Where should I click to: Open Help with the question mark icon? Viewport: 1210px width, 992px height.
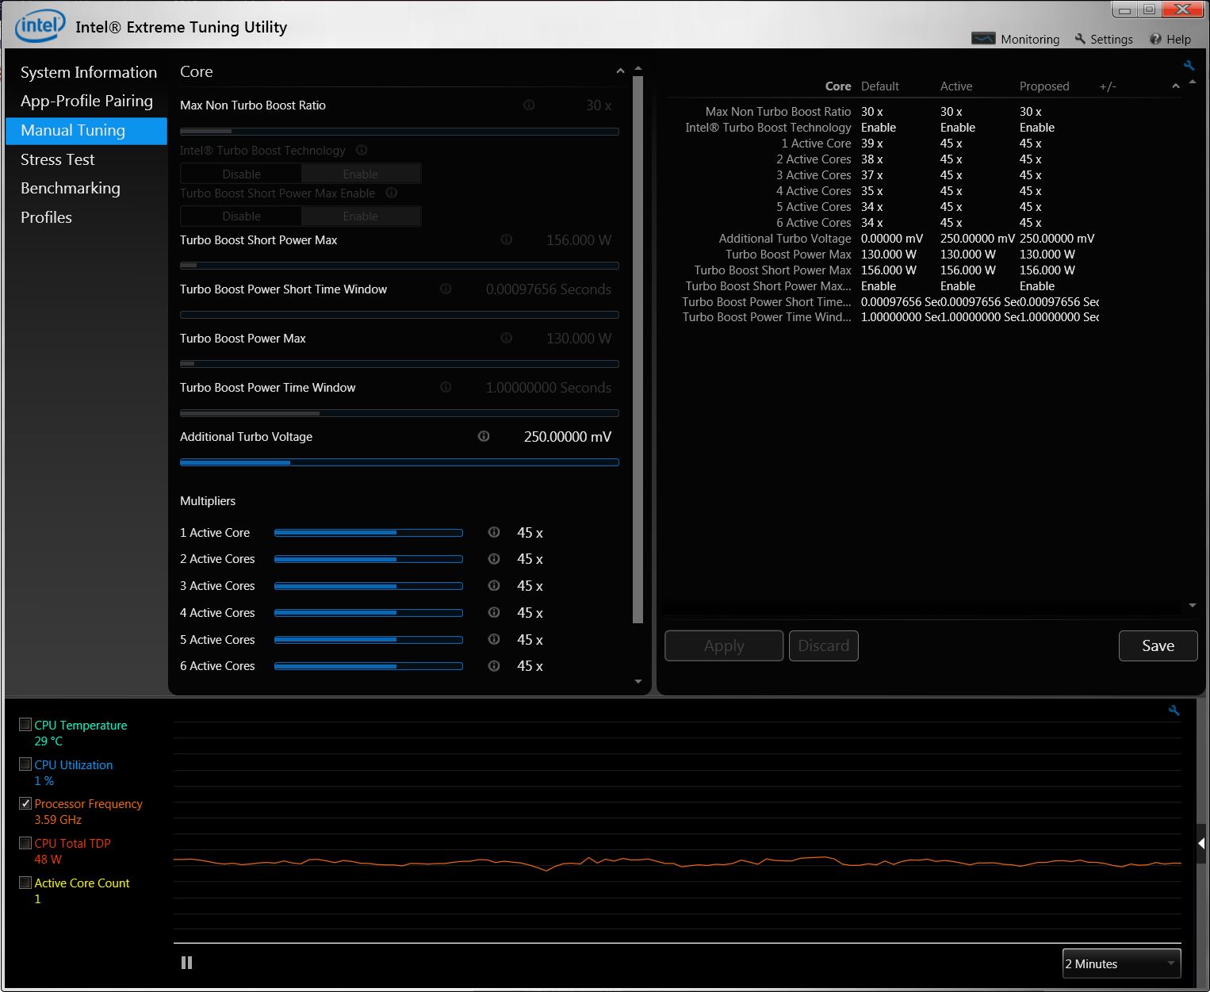(x=1155, y=39)
